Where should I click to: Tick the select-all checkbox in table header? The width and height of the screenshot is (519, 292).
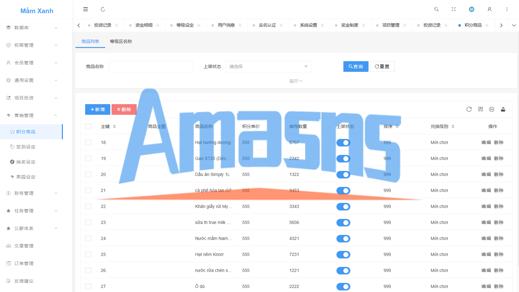pos(88,126)
